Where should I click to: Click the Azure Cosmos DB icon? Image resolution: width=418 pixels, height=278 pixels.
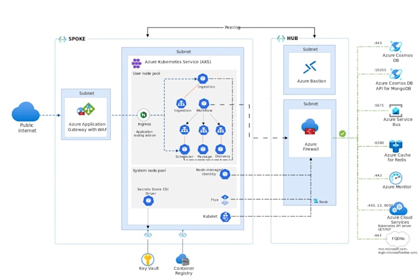[x=396, y=46]
